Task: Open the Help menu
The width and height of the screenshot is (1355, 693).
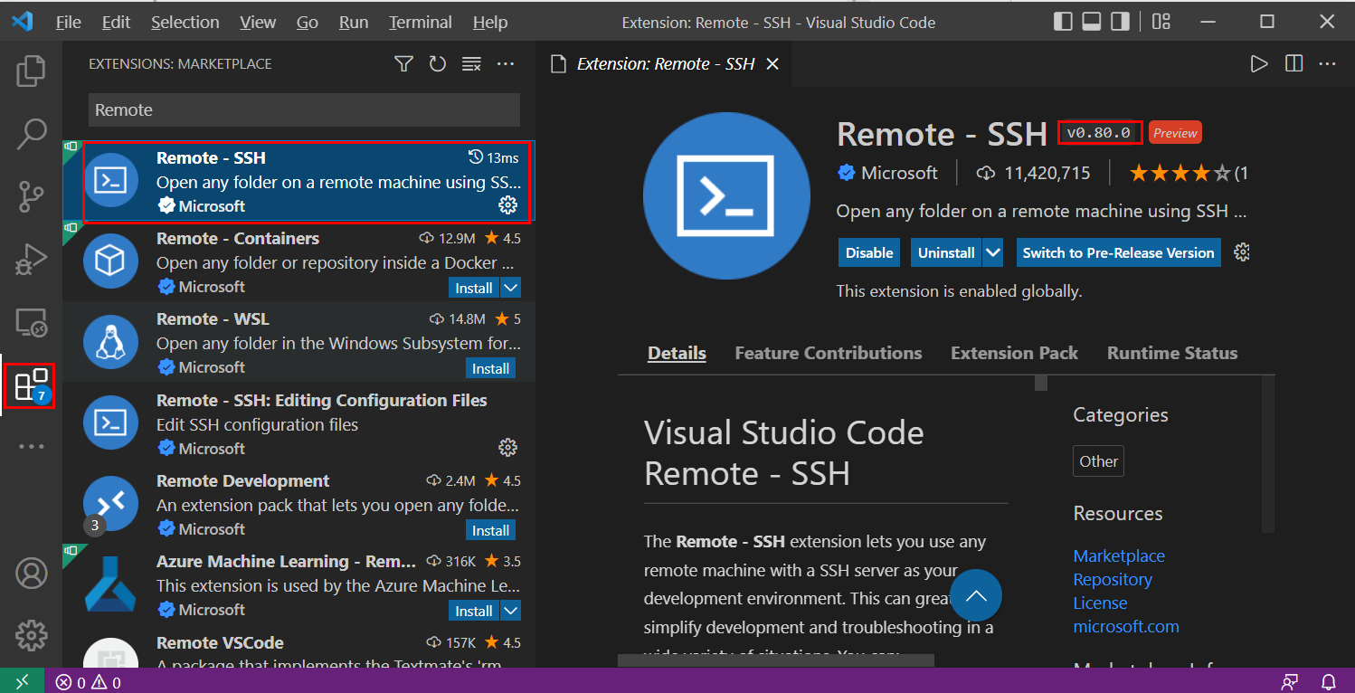Action: (490, 22)
